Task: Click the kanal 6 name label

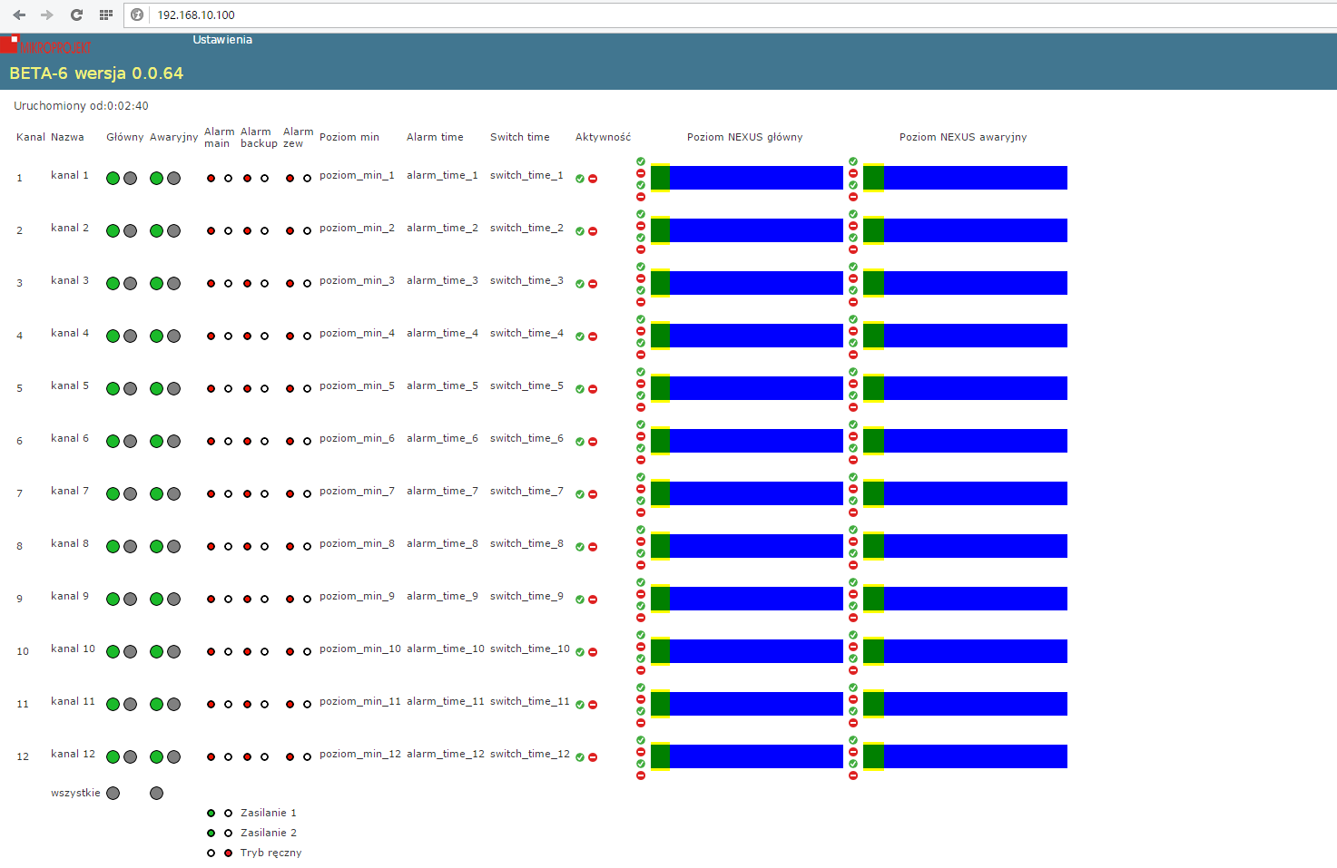Action: click(x=70, y=438)
